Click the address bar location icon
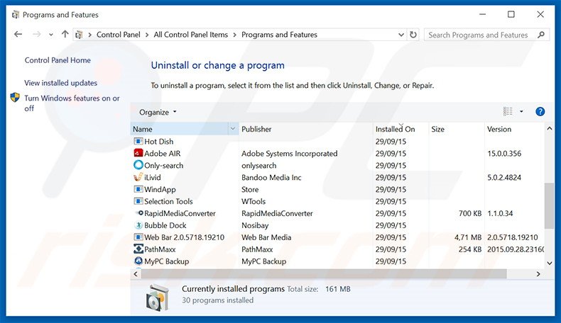The width and height of the screenshot is (561, 323). click(x=79, y=35)
